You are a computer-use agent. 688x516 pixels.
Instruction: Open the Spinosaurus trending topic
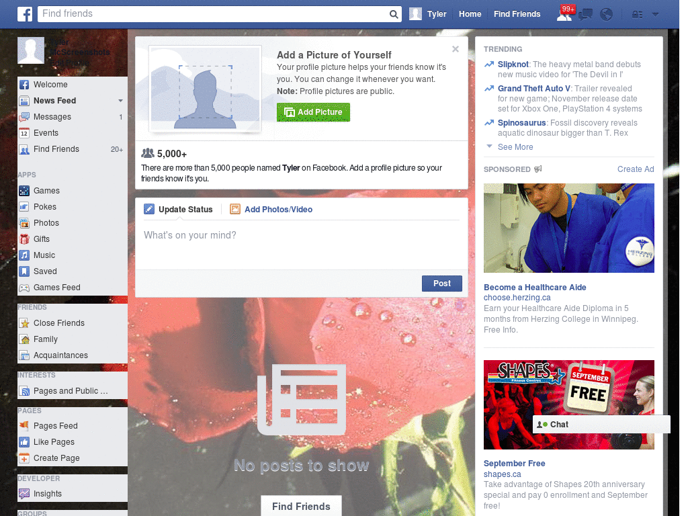tap(521, 123)
